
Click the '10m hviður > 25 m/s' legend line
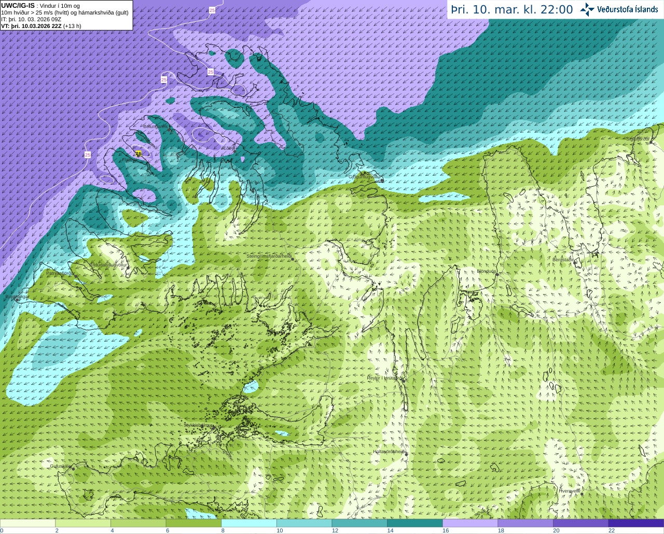pos(65,12)
